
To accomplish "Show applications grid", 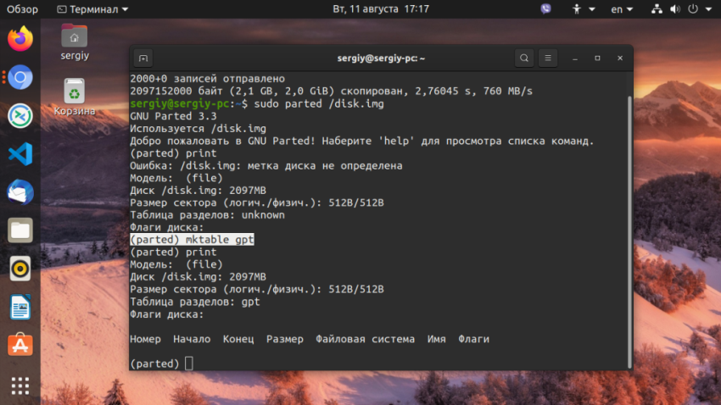I will (x=20, y=386).
